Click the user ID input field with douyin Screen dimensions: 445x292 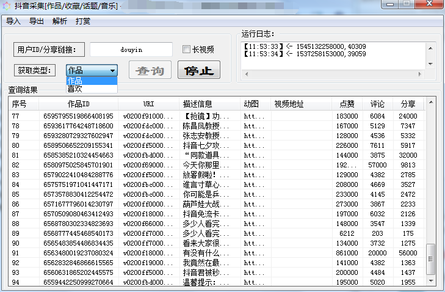click(x=131, y=49)
